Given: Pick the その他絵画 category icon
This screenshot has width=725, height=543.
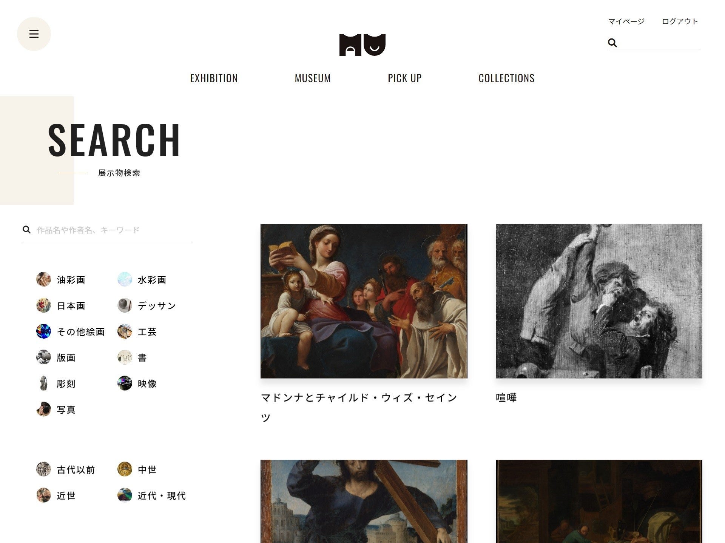Looking at the screenshot, I should 43,331.
